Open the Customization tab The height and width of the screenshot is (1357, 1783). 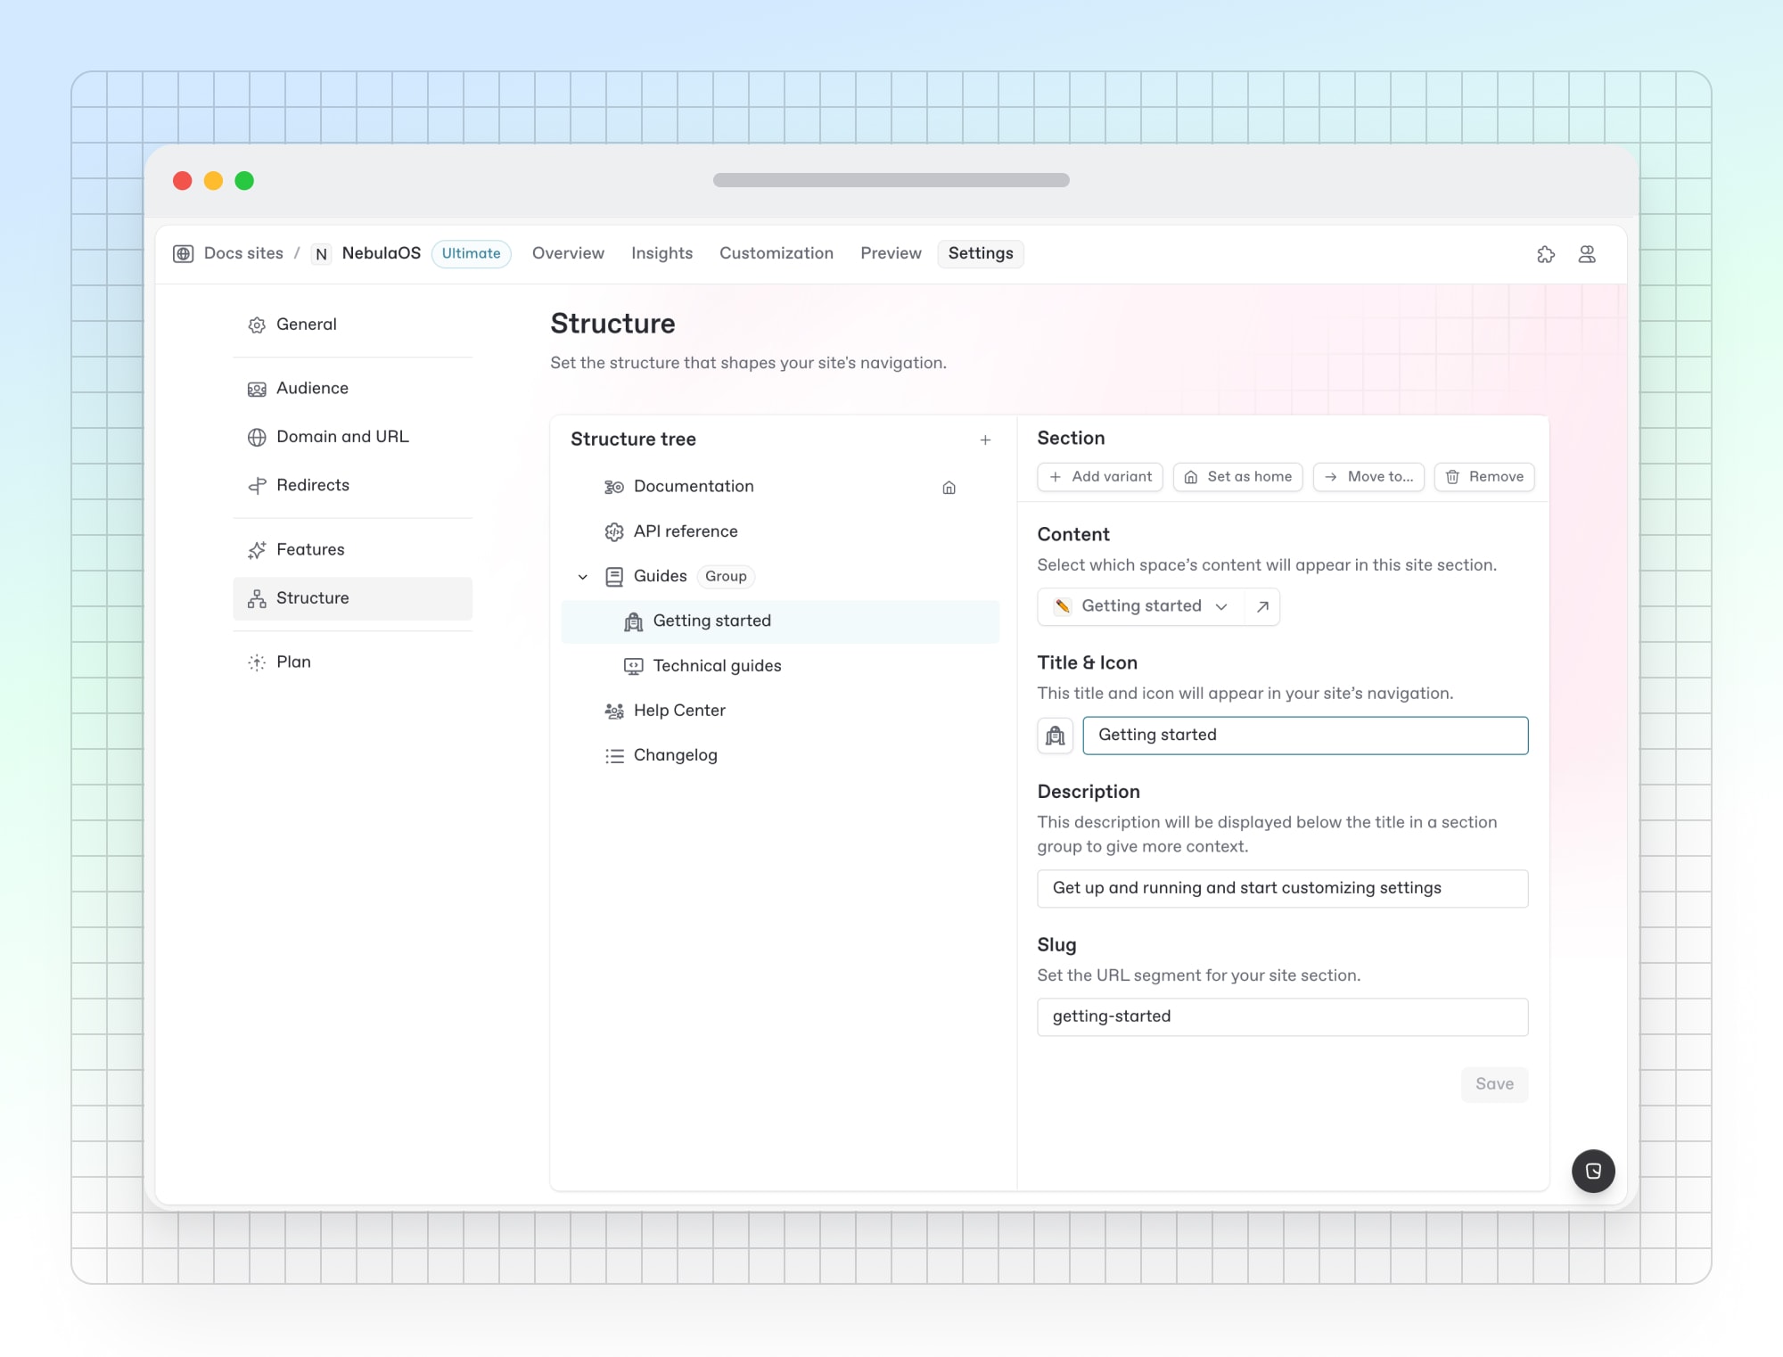click(x=776, y=253)
